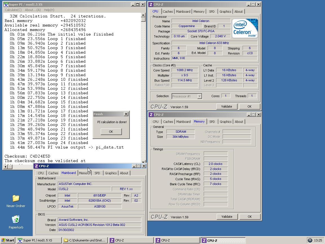Image resolution: width=325 pixels, height=244 pixels.
Task: Click the Core Voltage value 2.048 V
Action: tap(220, 36)
